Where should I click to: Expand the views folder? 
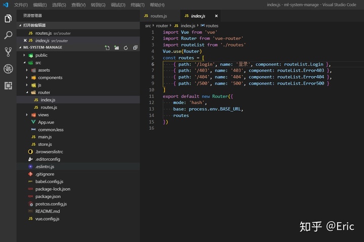(78, 115)
